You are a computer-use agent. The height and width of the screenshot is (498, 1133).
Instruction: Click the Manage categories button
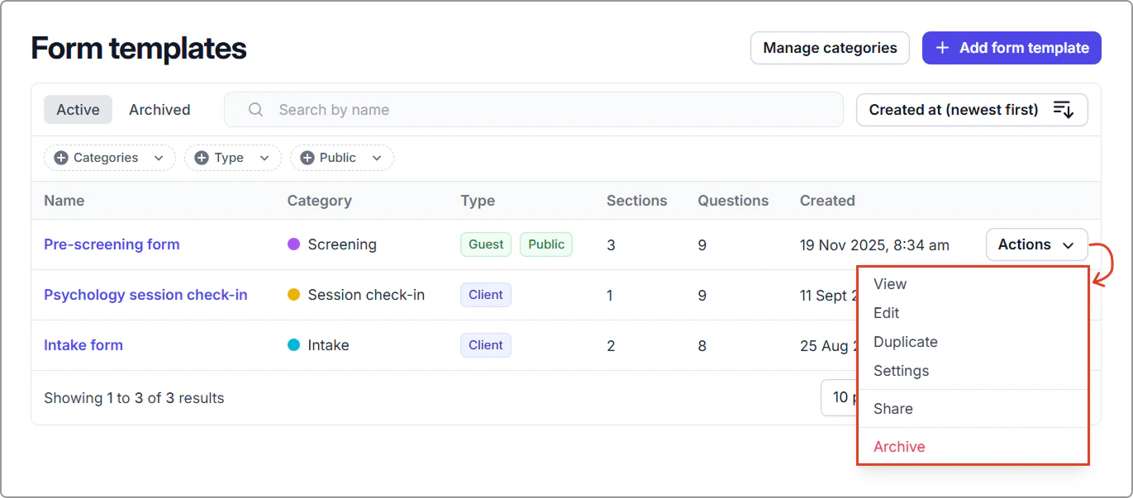pyautogui.click(x=830, y=48)
